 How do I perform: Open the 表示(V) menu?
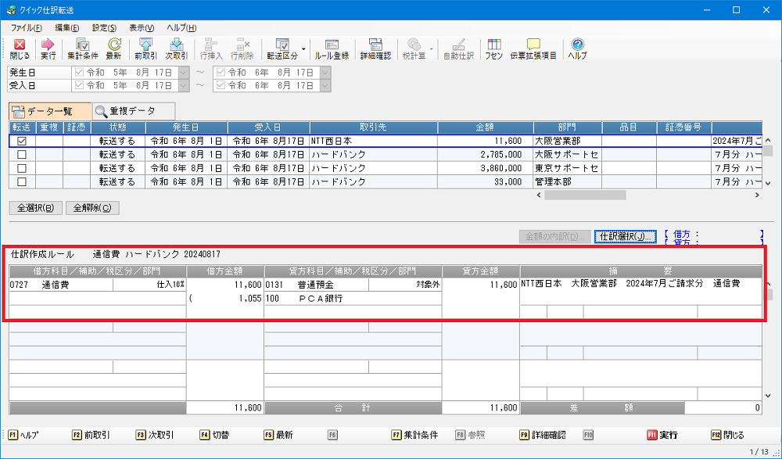142,28
